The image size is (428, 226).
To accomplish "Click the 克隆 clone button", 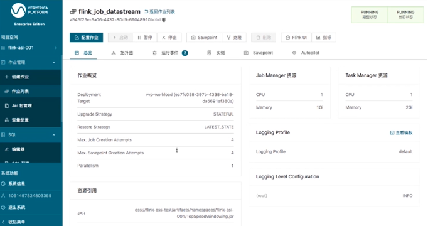I will pos(234,38).
